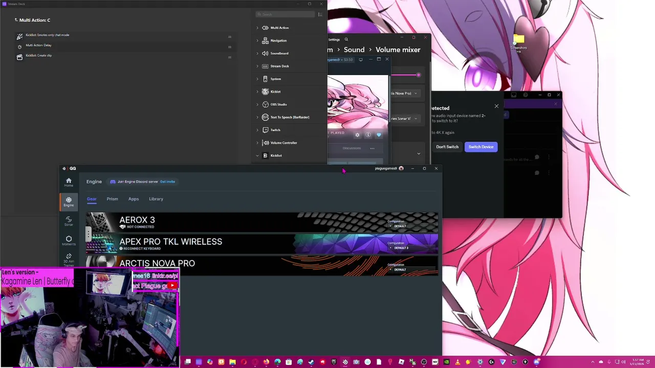655x368 pixels.
Task: Expand the Stream Deck category
Action: (257, 66)
